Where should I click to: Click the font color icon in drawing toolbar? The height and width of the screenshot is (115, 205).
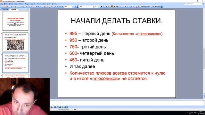(52, 107)
